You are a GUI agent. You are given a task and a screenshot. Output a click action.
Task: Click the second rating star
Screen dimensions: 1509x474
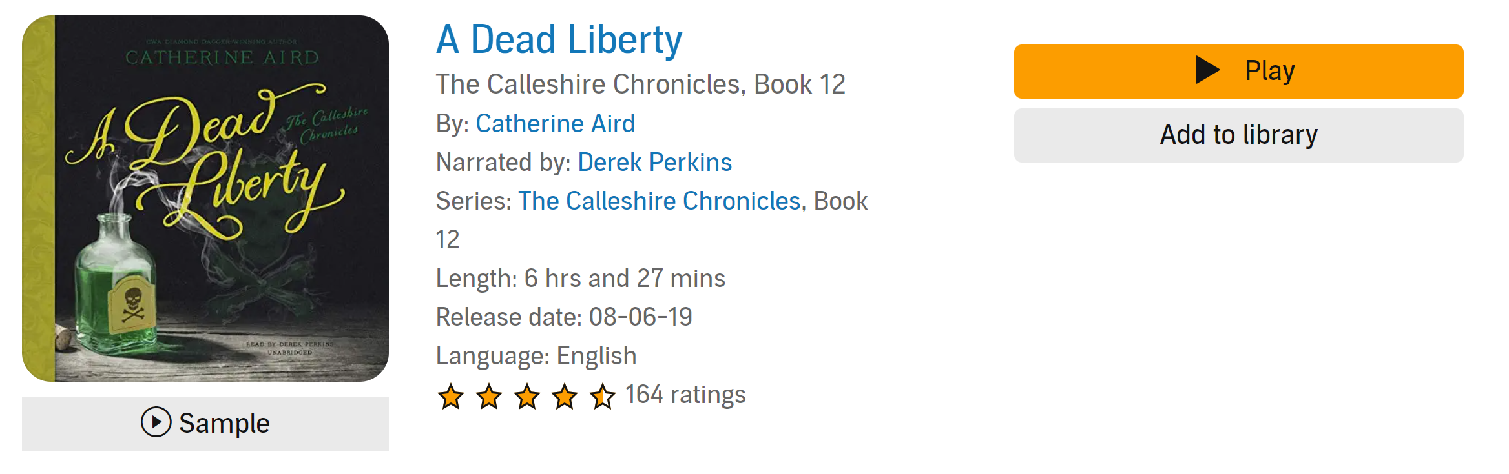tap(489, 396)
